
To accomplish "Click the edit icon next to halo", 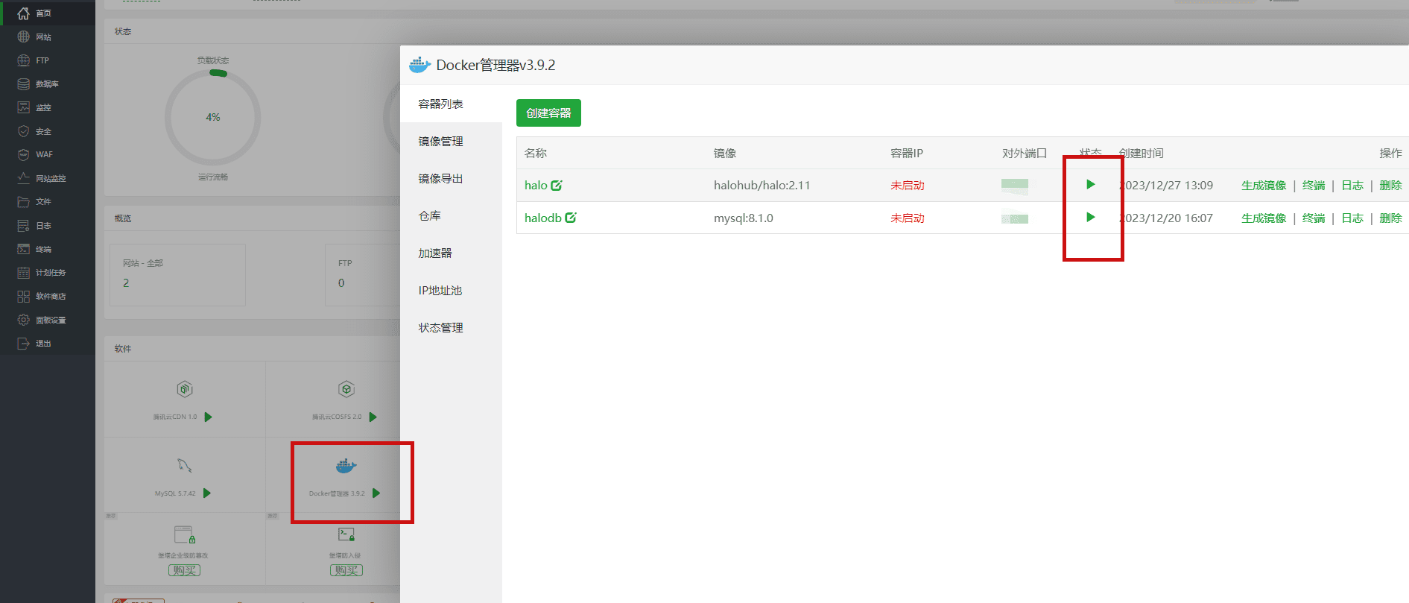I will 557,186.
